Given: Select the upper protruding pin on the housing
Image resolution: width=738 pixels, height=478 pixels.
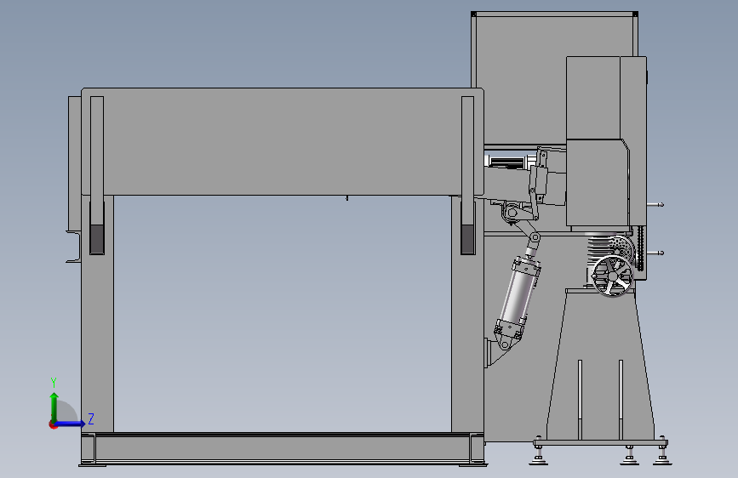Looking at the screenshot, I should coord(655,205).
